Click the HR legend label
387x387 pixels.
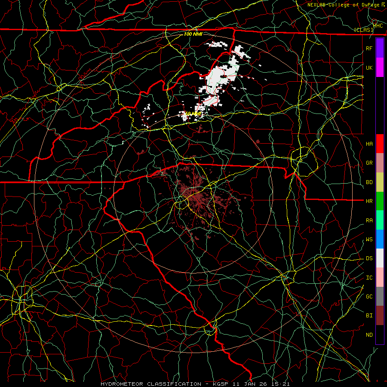[x=369, y=201]
